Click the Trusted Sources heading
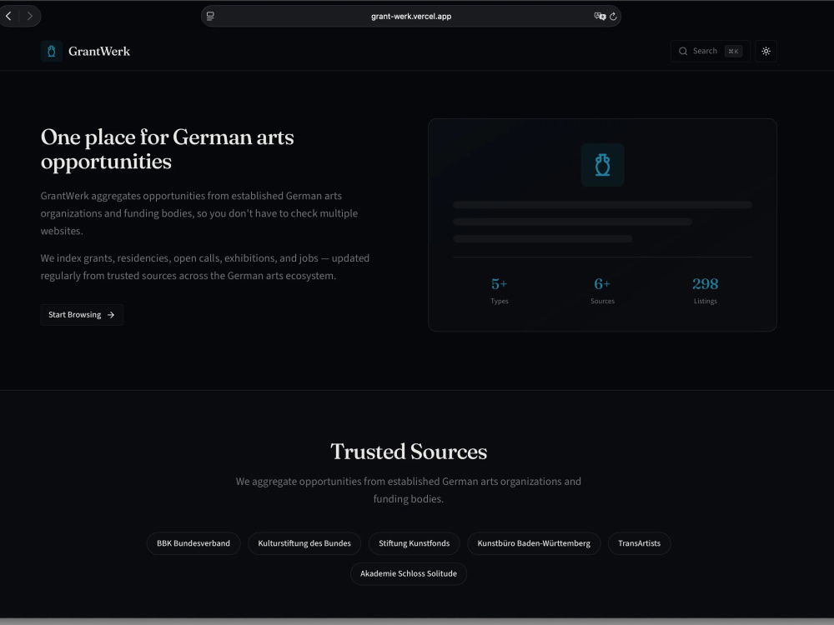Viewport: 834px width, 625px height. click(x=409, y=452)
